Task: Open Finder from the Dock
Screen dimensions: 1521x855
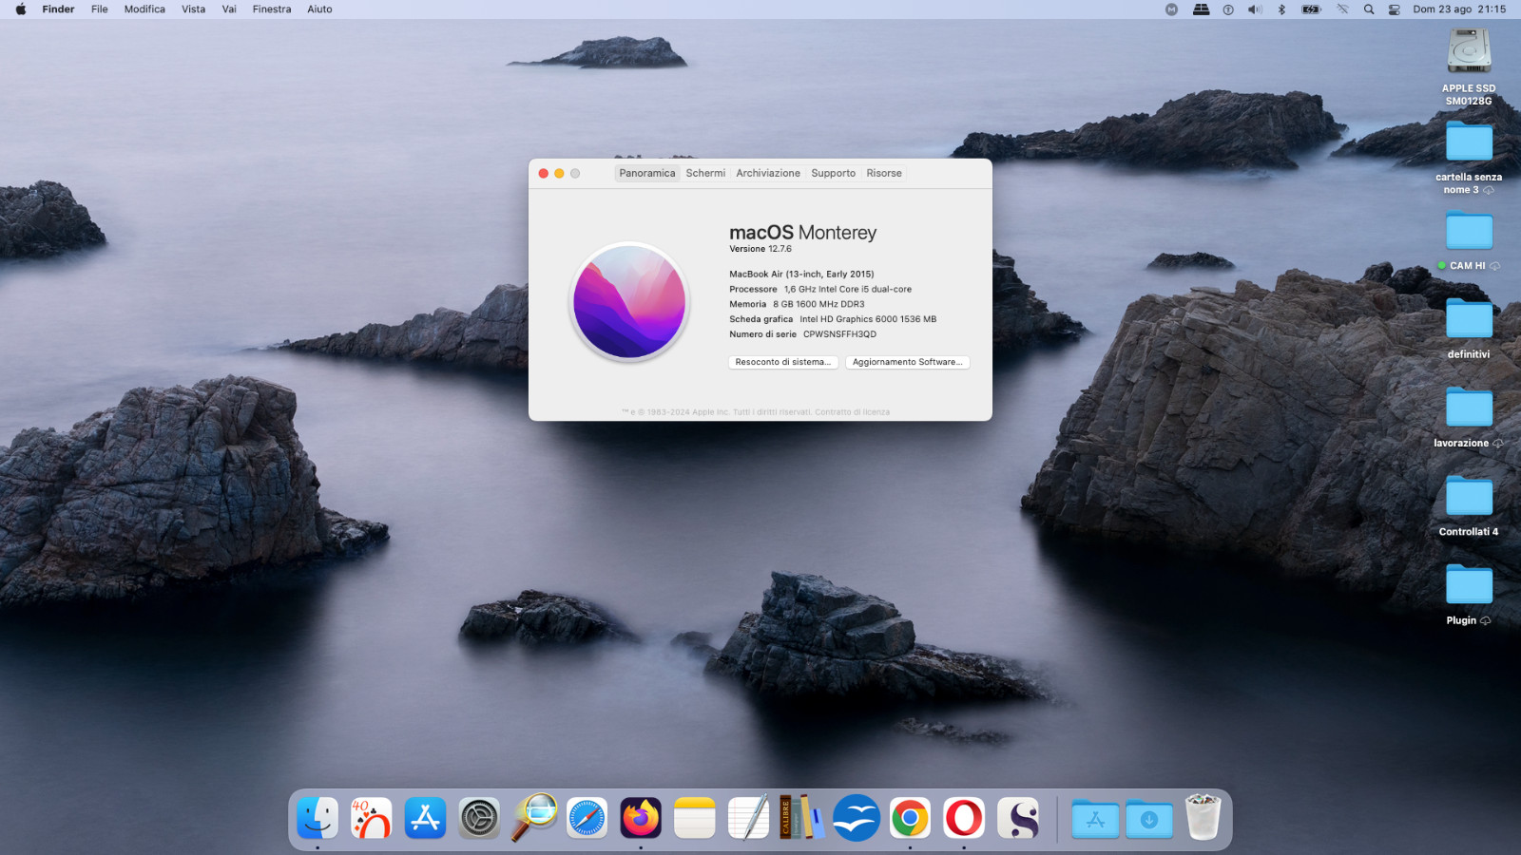Action: click(318, 818)
